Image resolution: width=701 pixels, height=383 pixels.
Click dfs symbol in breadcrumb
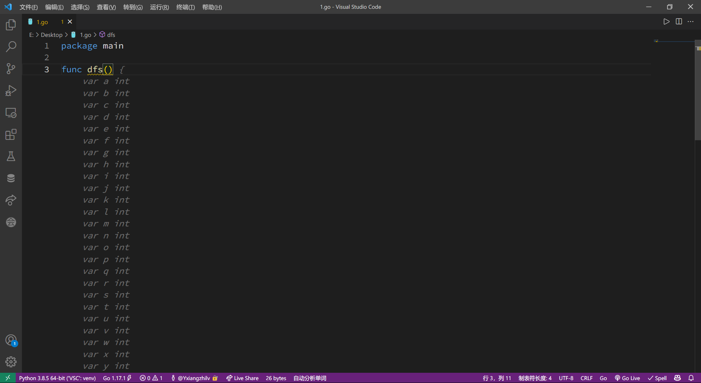tap(111, 35)
